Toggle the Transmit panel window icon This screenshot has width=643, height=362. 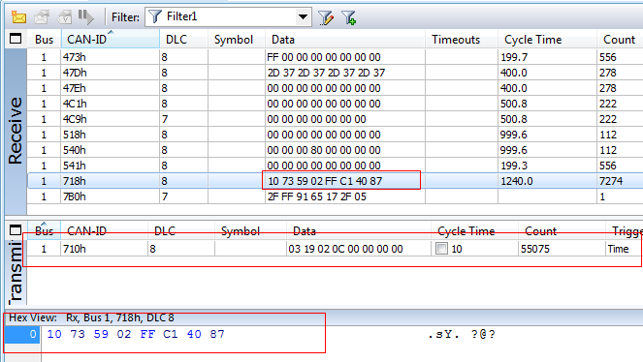coord(16,230)
